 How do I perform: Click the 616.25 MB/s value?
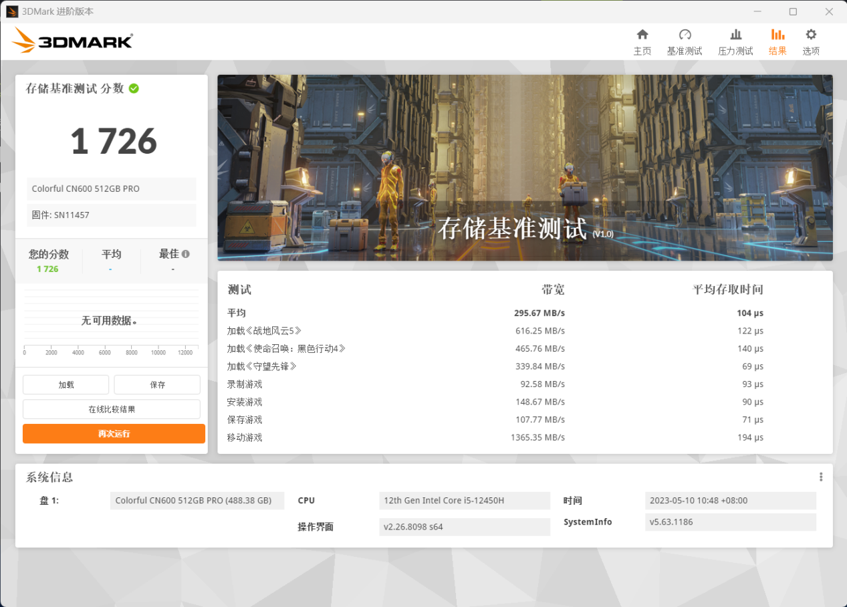(x=540, y=331)
